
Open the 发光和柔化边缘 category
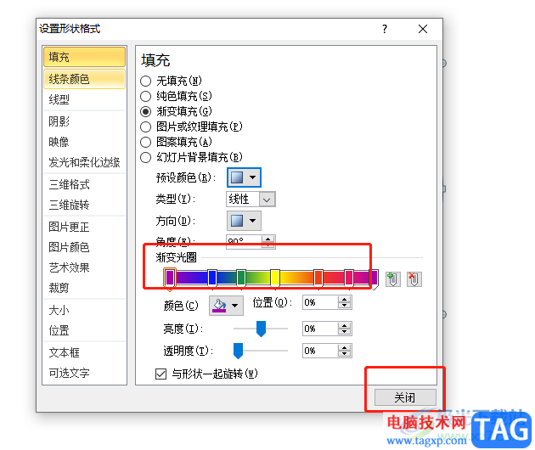click(x=84, y=162)
